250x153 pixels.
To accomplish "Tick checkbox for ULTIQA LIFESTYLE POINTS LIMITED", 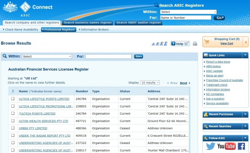I will click(x=13, y=98).
